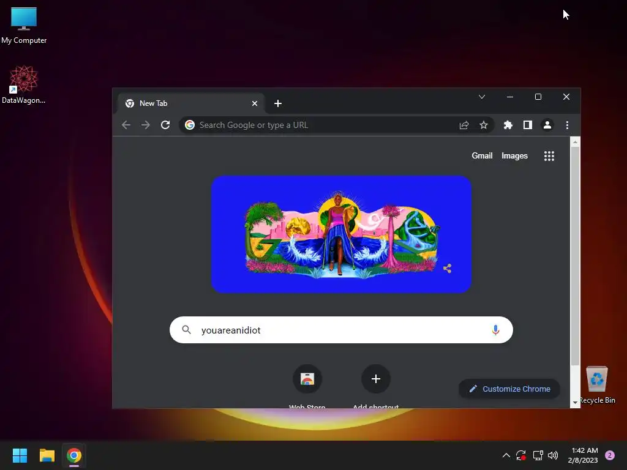Click the magnifier icon in search box
The image size is (627, 470).
tap(186, 330)
